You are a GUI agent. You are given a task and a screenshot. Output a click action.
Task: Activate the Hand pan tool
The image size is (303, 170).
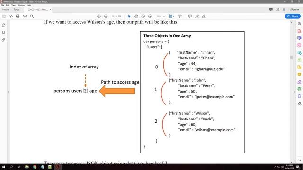(136, 16)
